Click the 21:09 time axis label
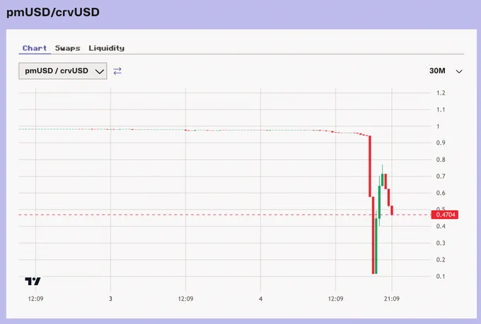This screenshot has width=481, height=324. tap(392, 299)
